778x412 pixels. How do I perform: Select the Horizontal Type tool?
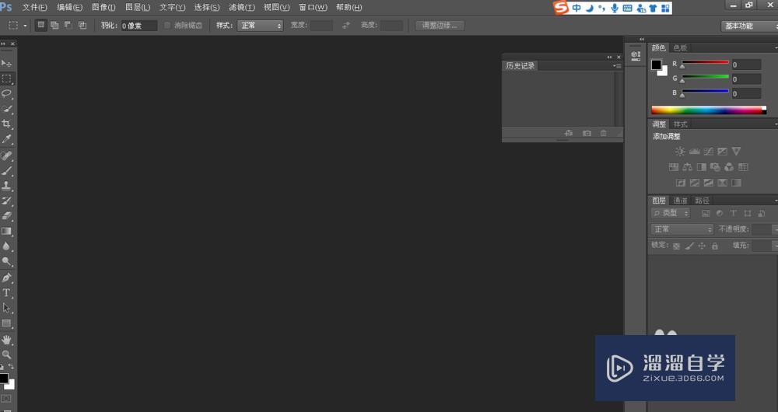(x=6, y=293)
